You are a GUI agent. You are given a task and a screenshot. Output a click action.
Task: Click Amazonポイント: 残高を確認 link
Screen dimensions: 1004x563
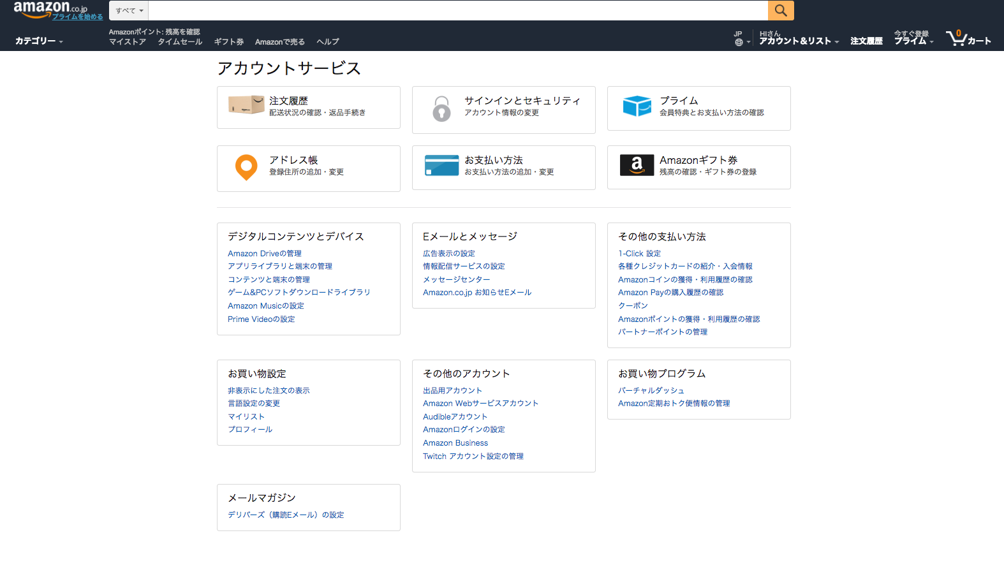(154, 32)
